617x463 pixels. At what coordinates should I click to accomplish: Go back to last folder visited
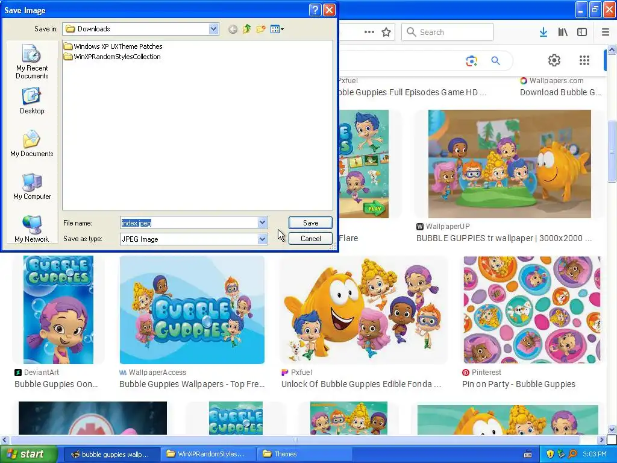click(233, 29)
